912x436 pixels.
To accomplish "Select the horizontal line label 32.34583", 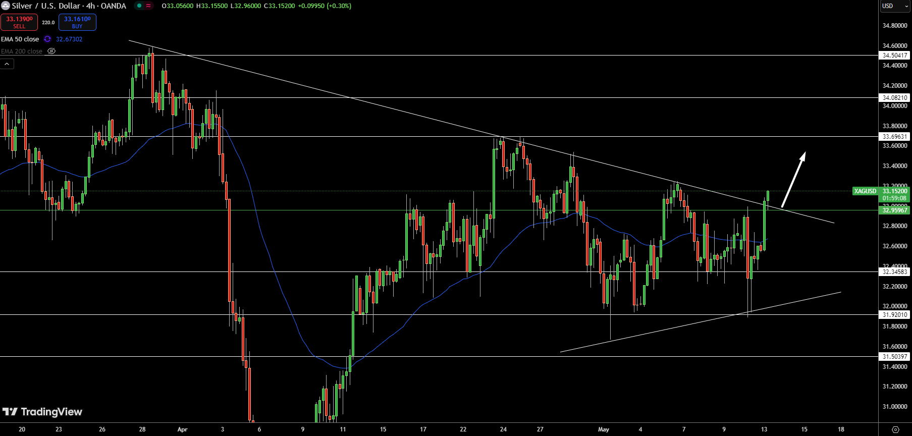I will 894,271.
